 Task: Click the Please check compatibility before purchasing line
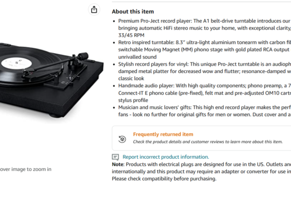(x=164, y=179)
